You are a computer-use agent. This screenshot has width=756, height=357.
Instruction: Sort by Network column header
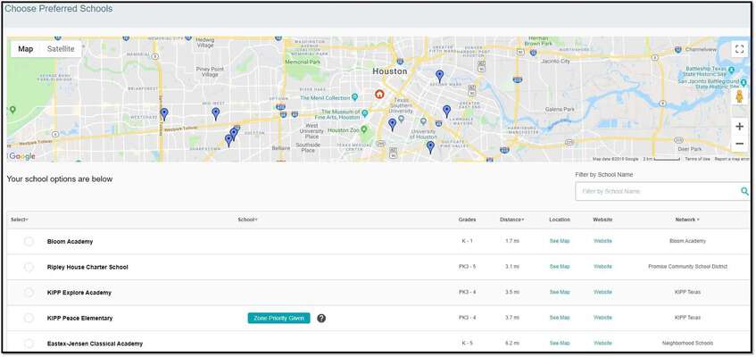click(687, 220)
